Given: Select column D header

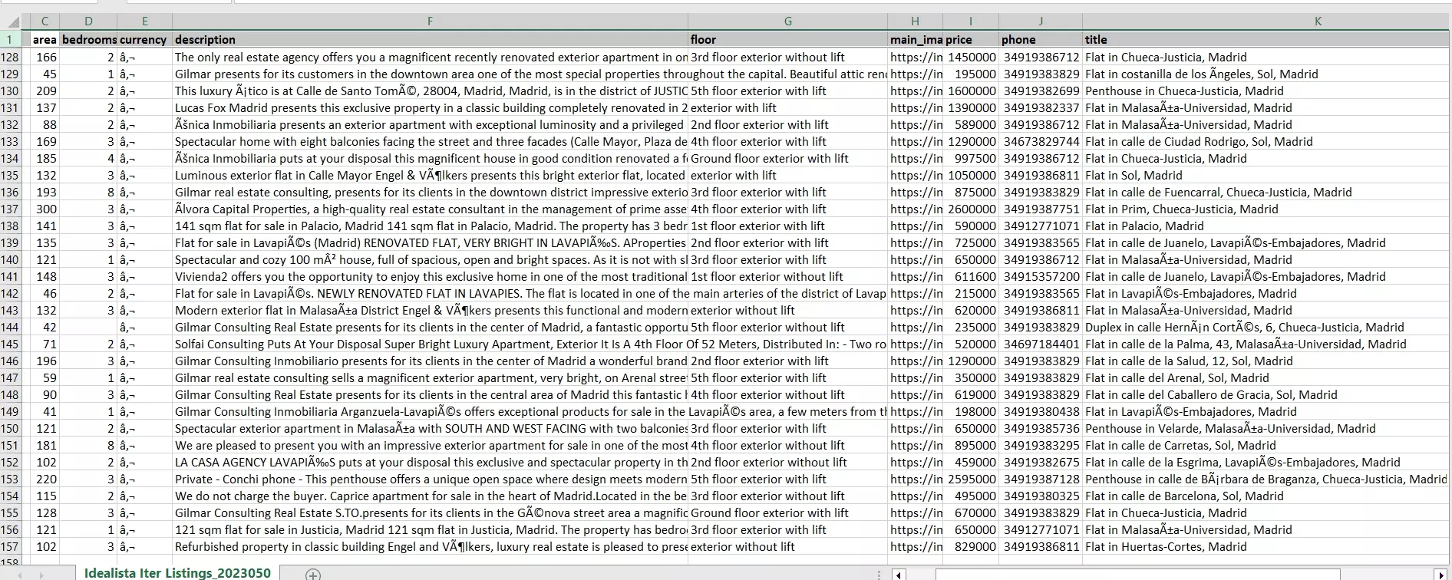Looking at the screenshot, I should tap(88, 21).
